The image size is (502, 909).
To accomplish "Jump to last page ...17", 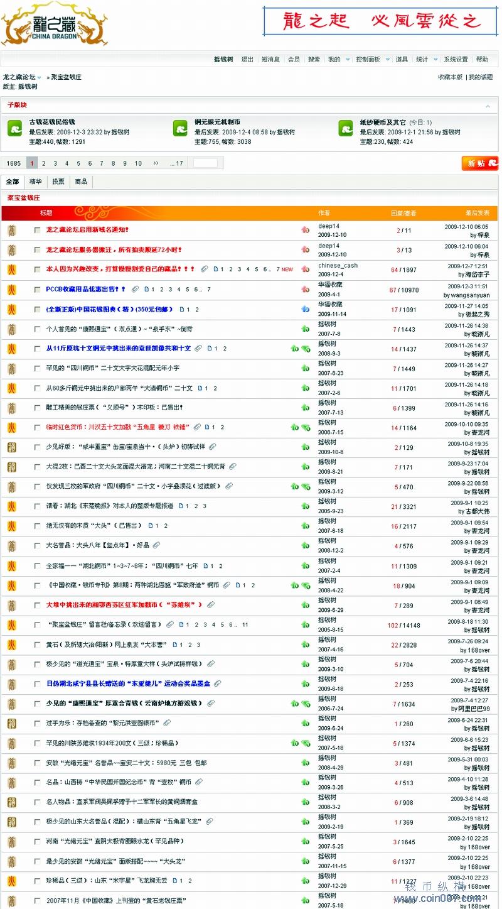I will click(x=177, y=163).
